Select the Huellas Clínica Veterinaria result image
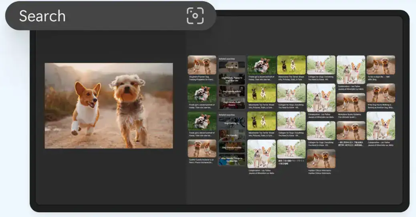This screenshot has height=217, width=416. point(321,159)
